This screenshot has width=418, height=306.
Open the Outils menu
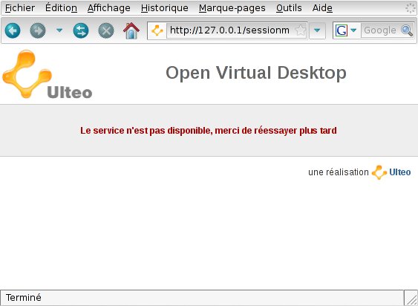pos(289,8)
